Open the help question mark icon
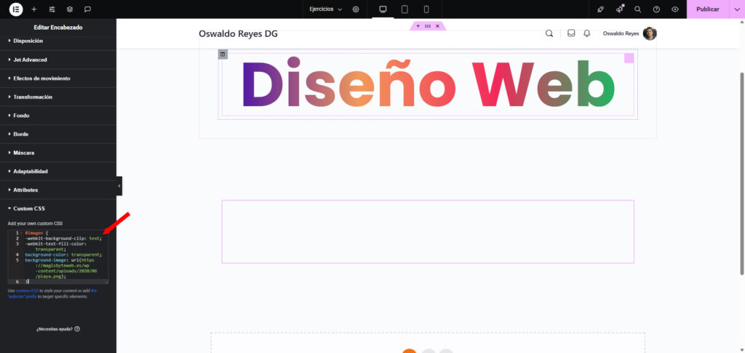The width and height of the screenshot is (745, 353). tap(656, 9)
